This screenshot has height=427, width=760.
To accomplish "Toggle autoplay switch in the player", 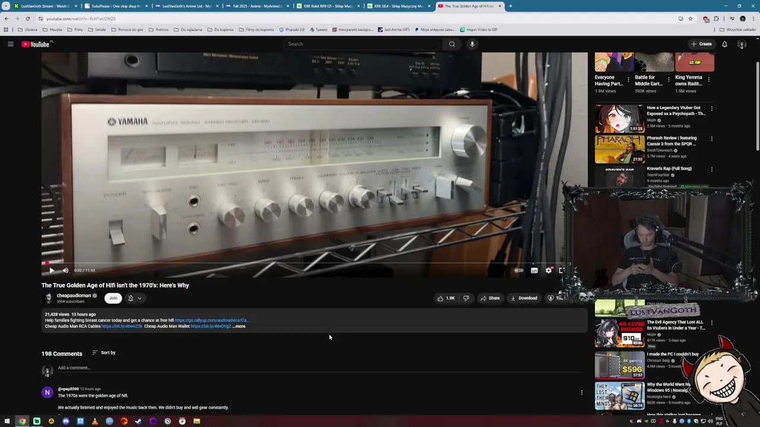I will point(519,270).
